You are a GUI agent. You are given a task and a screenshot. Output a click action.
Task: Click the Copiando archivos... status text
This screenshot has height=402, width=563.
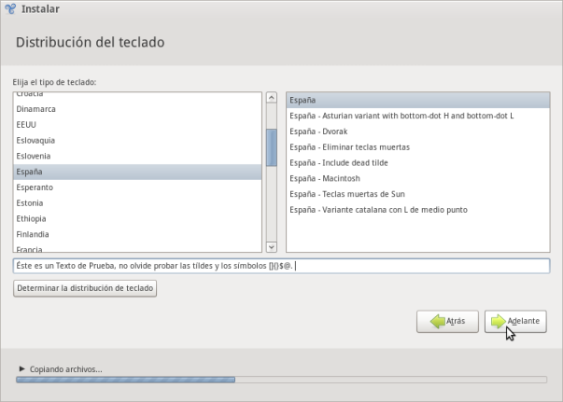(65, 369)
